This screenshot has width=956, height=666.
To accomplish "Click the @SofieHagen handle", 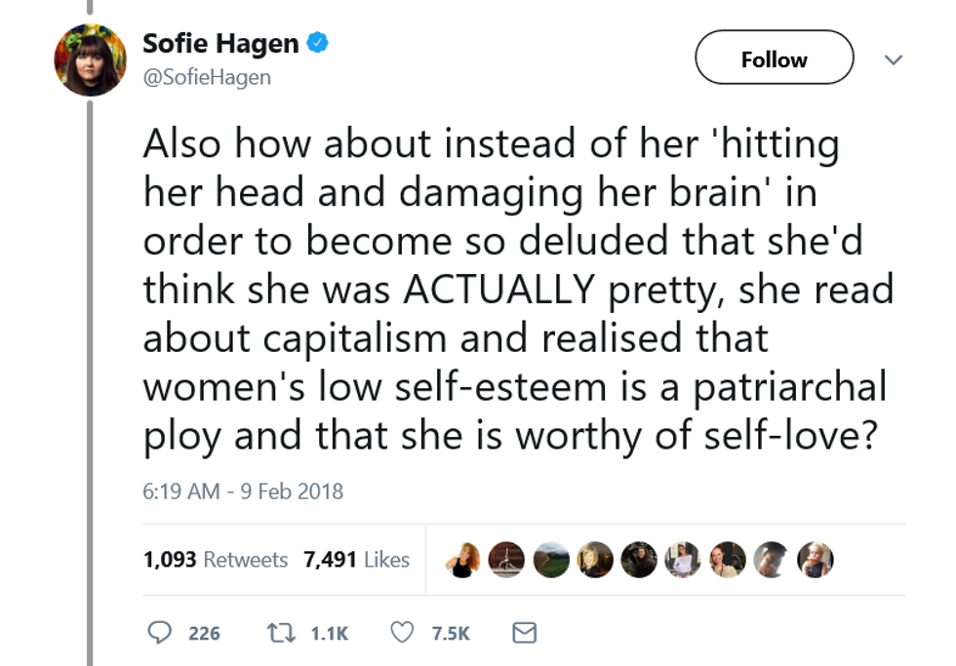I will pyautogui.click(x=207, y=78).
